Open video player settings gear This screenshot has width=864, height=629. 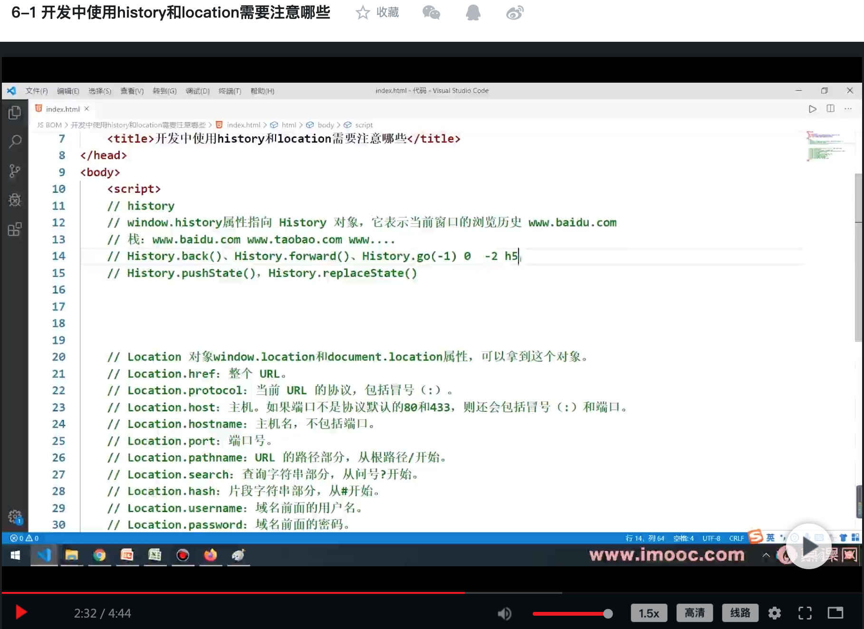[x=775, y=613]
